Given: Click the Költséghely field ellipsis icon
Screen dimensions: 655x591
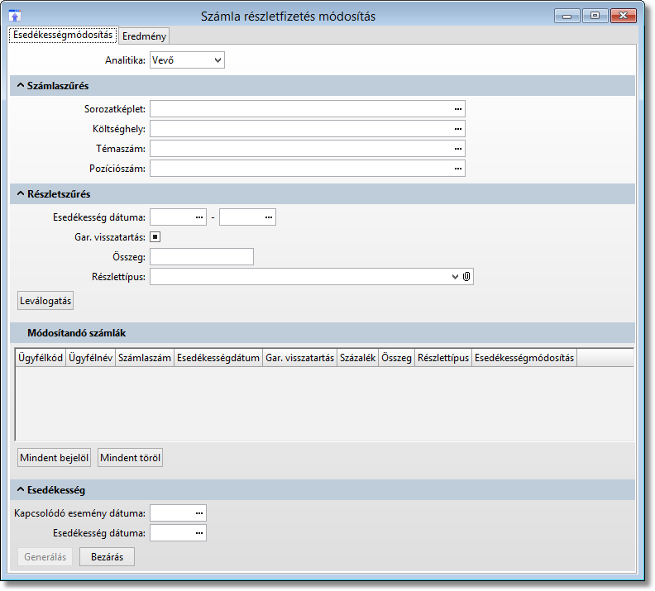Looking at the screenshot, I should pos(457,129).
